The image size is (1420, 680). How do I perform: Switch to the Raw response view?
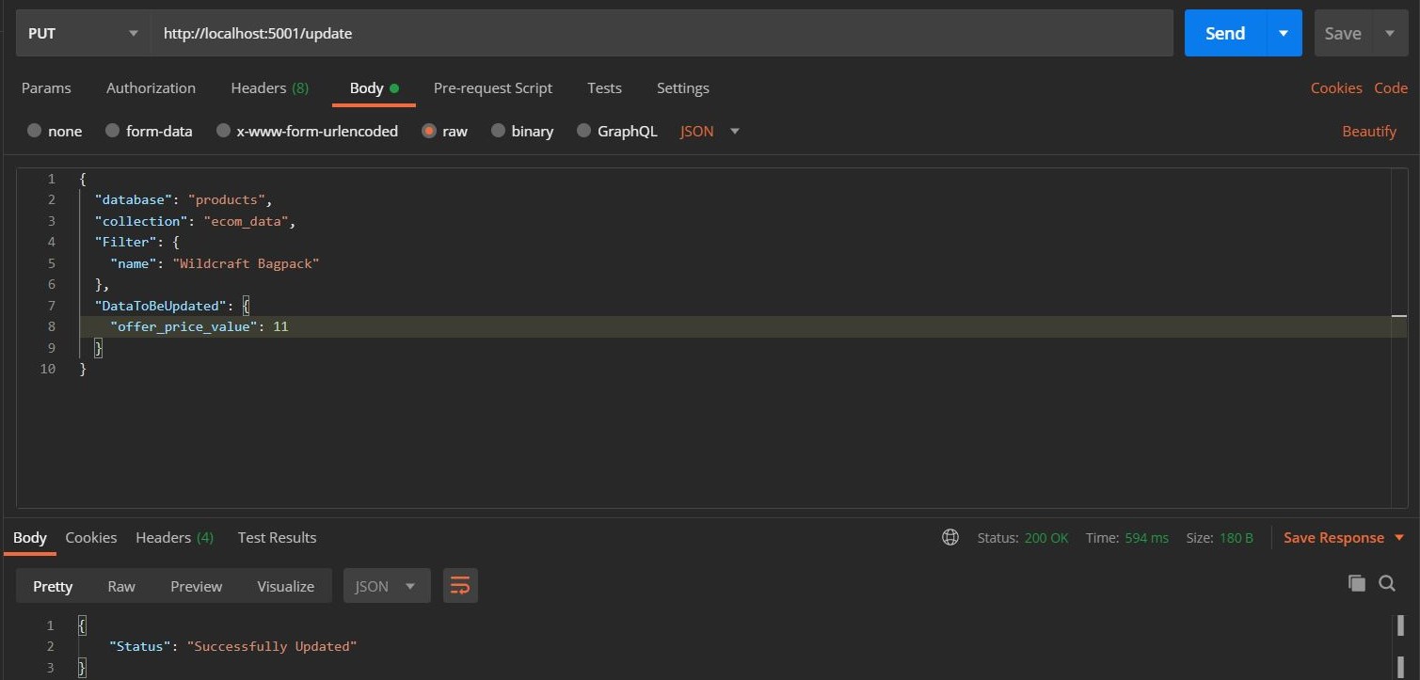pos(121,586)
